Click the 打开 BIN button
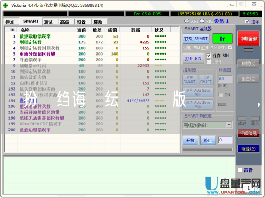Screen dimensions: 265x198 [x=193, y=58]
